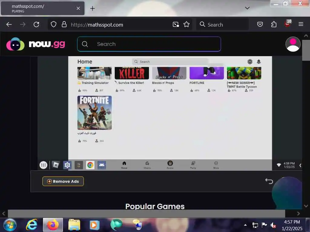This screenshot has height=232, width=310.
Task: Open Roblox notifications bell
Action: 259,62
